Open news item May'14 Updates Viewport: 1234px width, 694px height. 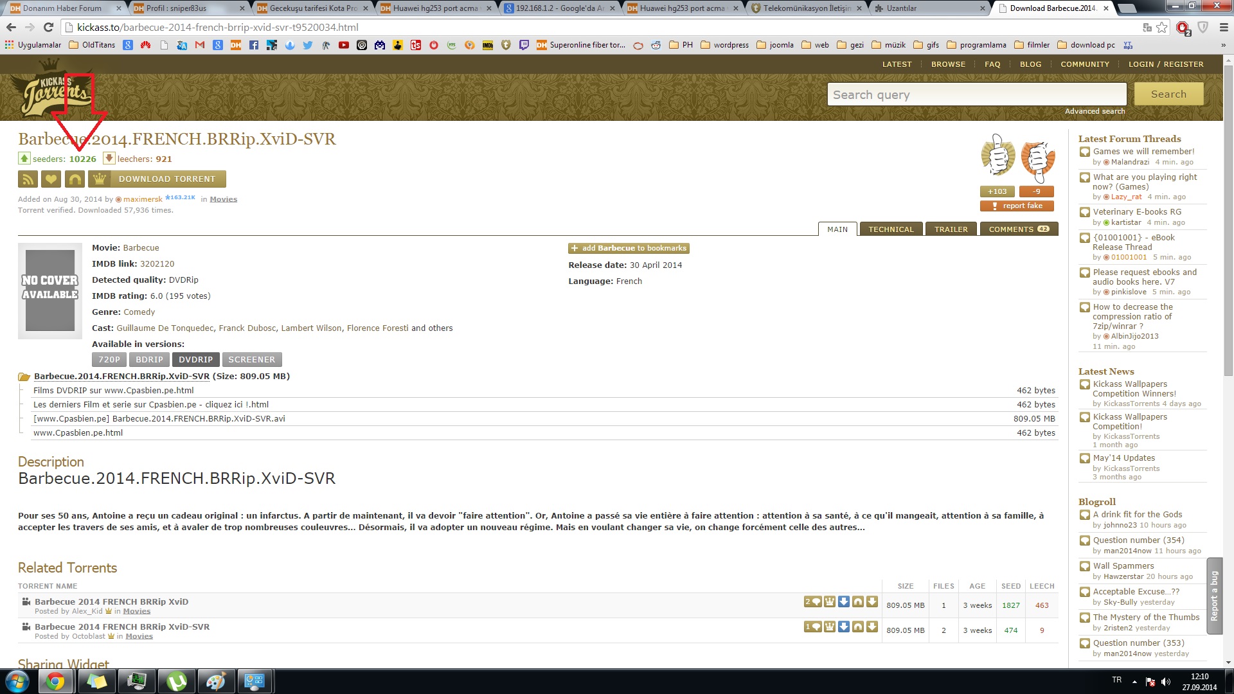[1123, 458]
